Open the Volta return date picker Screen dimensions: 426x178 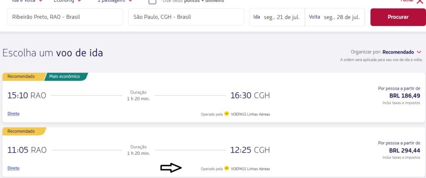coord(335,17)
